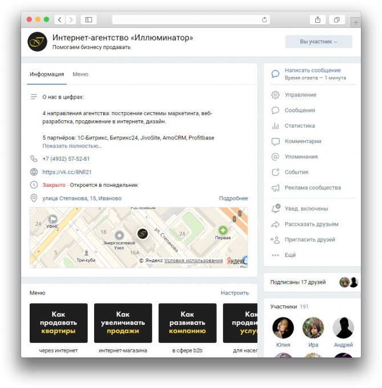Toggle the Увед. включены notifications bell
This screenshot has width=382, height=388.
[275, 209]
